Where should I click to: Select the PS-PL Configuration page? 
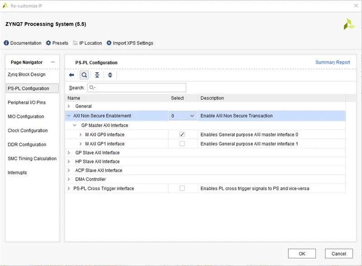(32, 88)
